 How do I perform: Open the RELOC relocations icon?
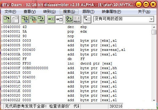[x=77, y=19]
